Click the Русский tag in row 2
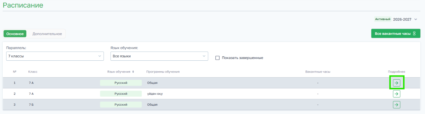Screen dimensions: 425x114 coord(121,94)
